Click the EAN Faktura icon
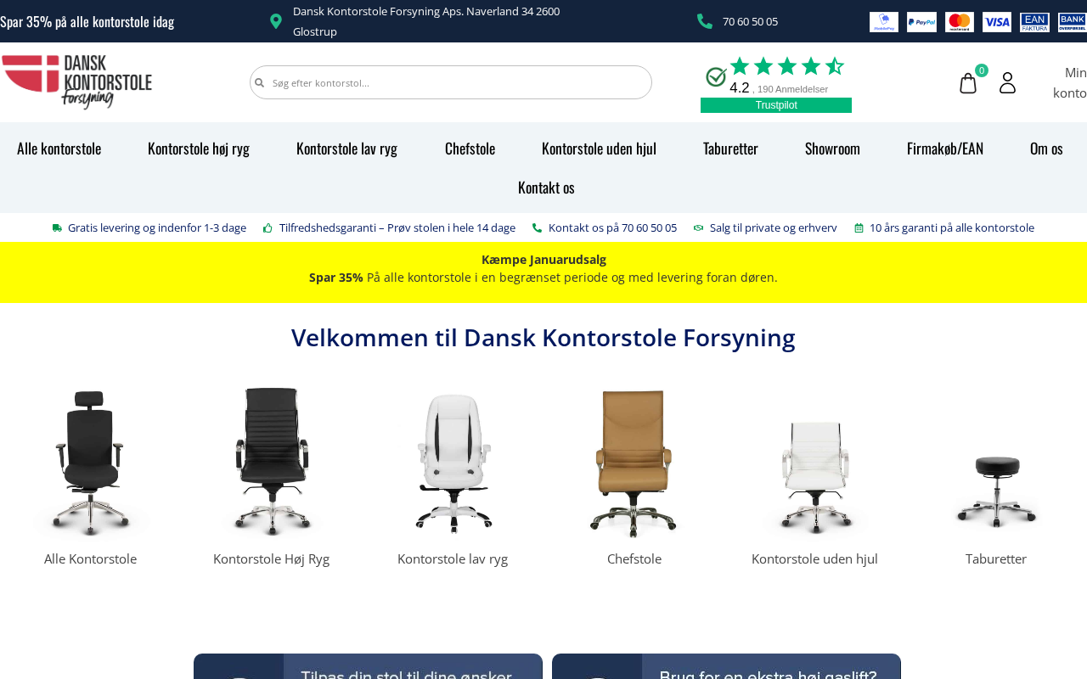This screenshot has height=679, width=1087. pos(1034,22)
